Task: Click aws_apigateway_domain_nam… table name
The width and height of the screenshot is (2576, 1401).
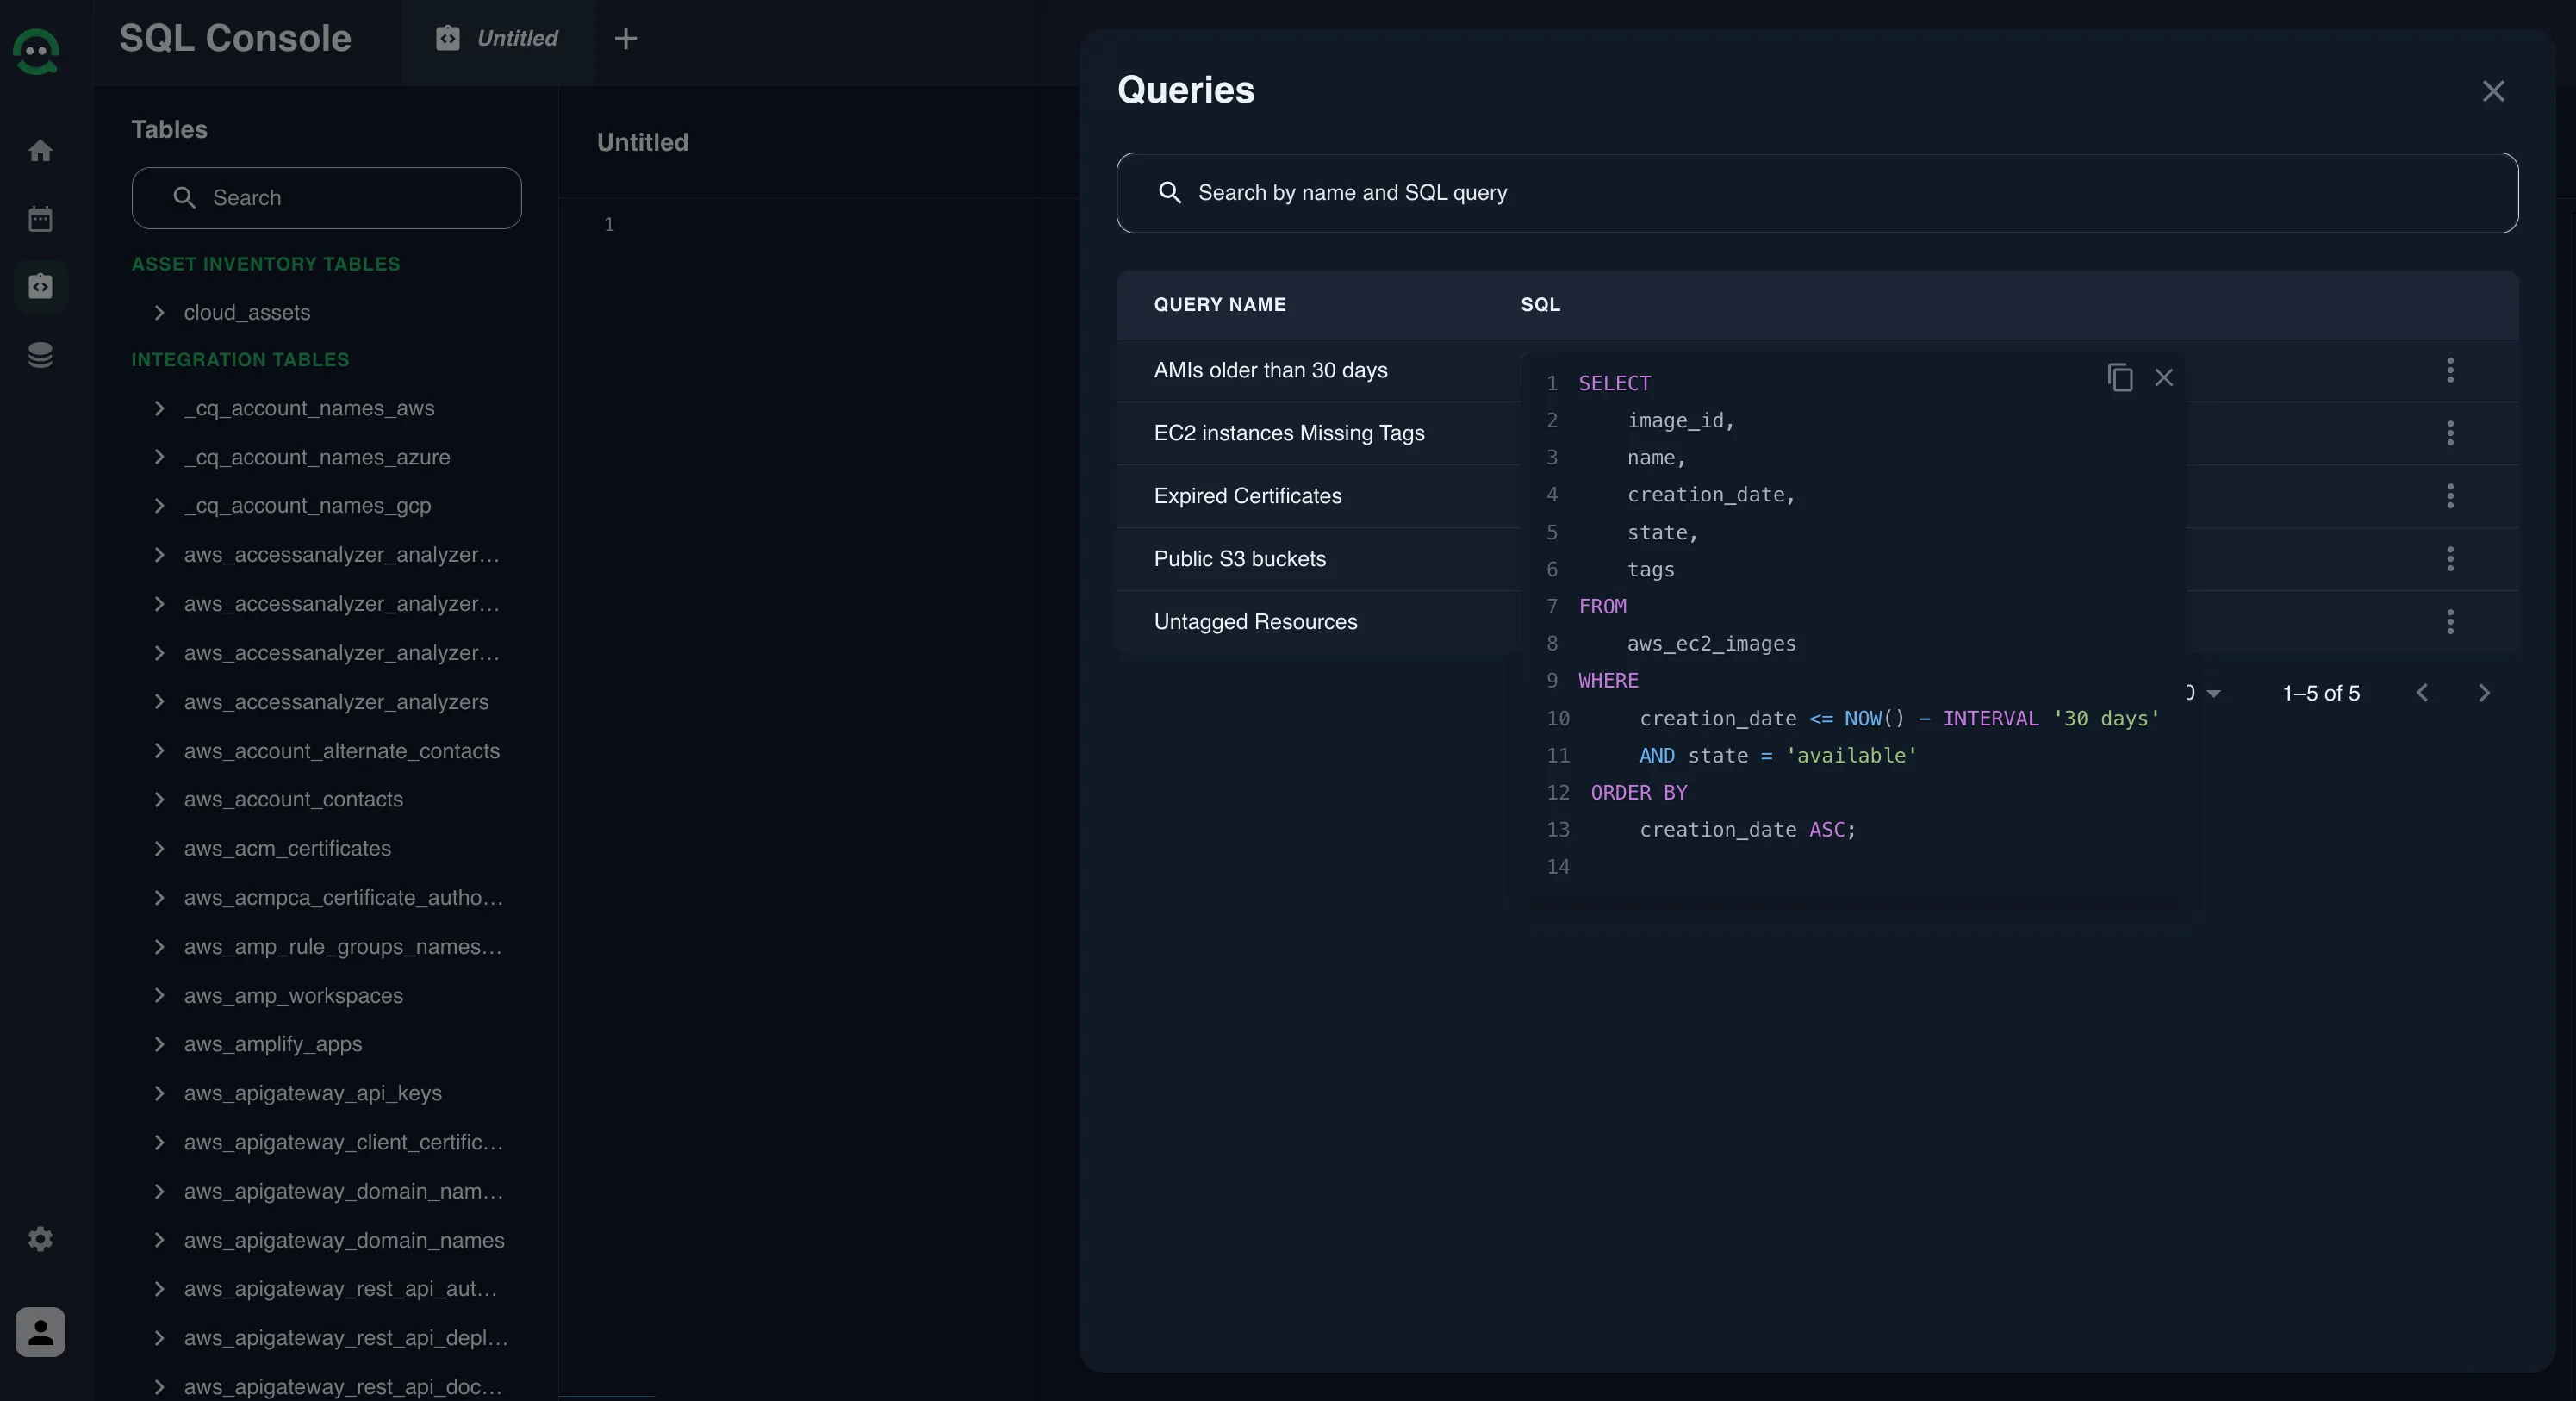Action: tap(343, 1191)
